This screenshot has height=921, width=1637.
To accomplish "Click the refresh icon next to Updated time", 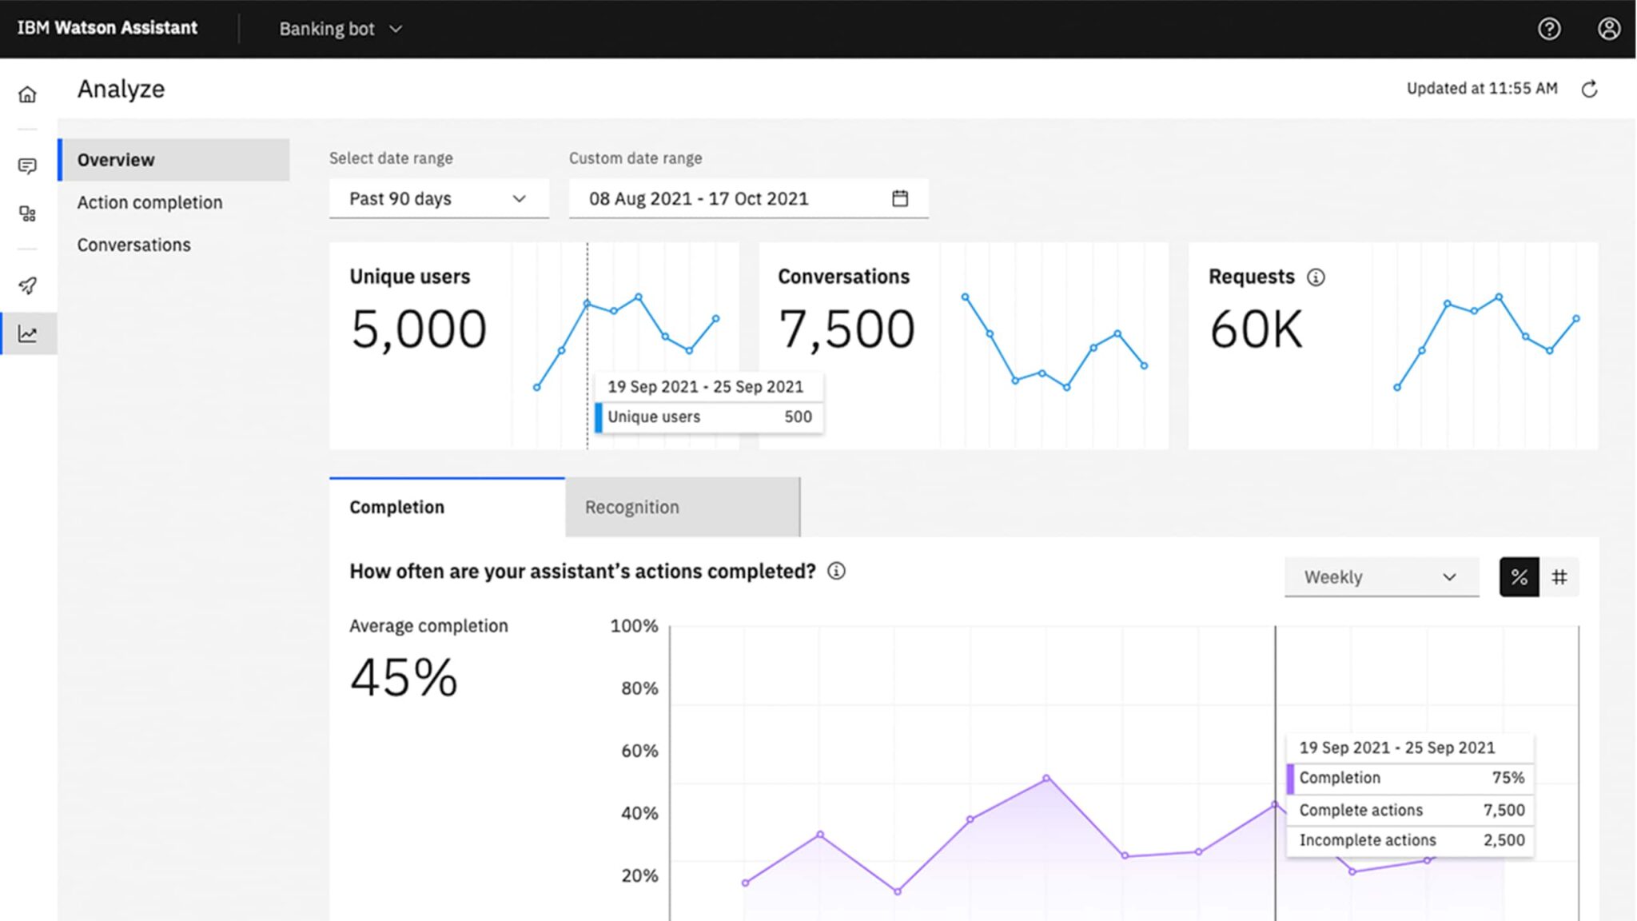I will coord(1591,90).
